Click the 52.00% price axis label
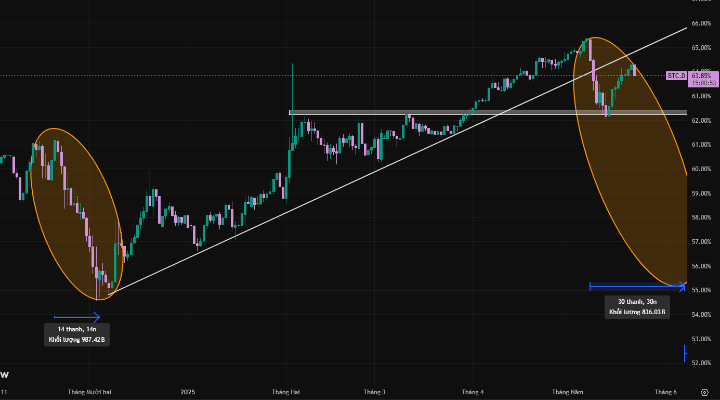 tap(701, 363)
